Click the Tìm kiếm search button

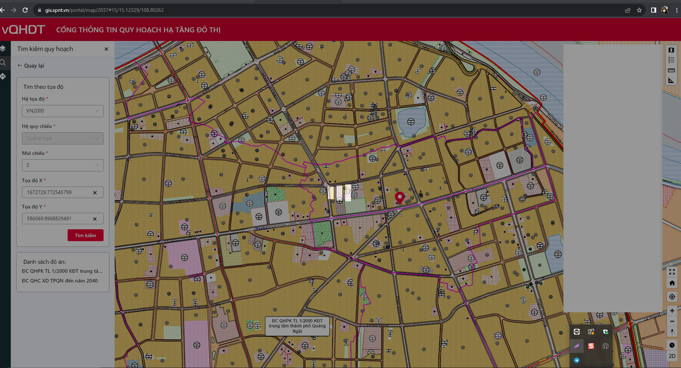(x=86, y=235)
